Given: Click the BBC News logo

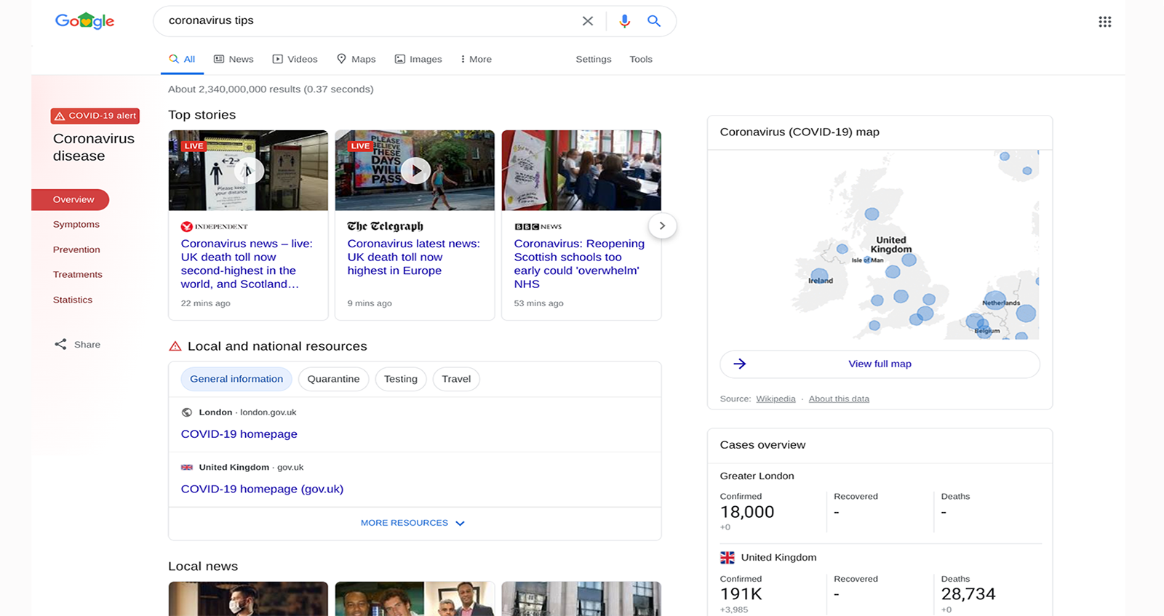Looking at the screenshot, I should point(538,227).
